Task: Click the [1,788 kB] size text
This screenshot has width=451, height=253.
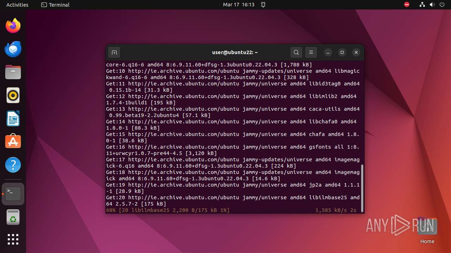Action: 296,65
